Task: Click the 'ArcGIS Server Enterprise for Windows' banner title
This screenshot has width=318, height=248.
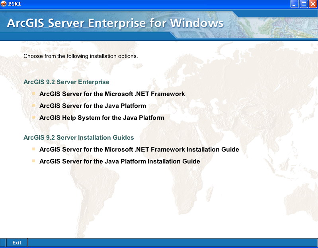Action: (115, 23)
